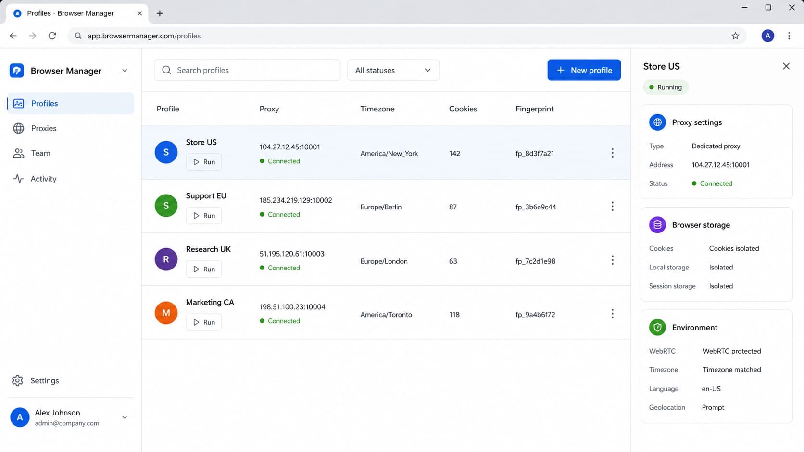Open three-dot menu for Marketing CA profile
Screen dimensions: 804x452
point(612,314)
